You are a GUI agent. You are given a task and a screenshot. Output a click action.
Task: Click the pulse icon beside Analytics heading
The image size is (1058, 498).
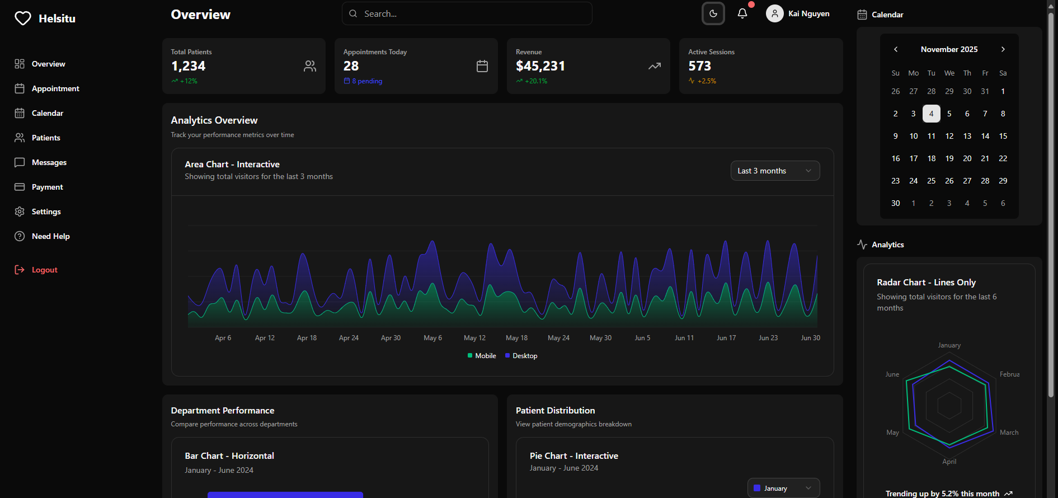pyautogui.click(x=862, y=245)
